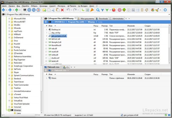Viewport: 172px width, 118px height.
Task: Sort upper pane by Изменён column
Action: 131,26
